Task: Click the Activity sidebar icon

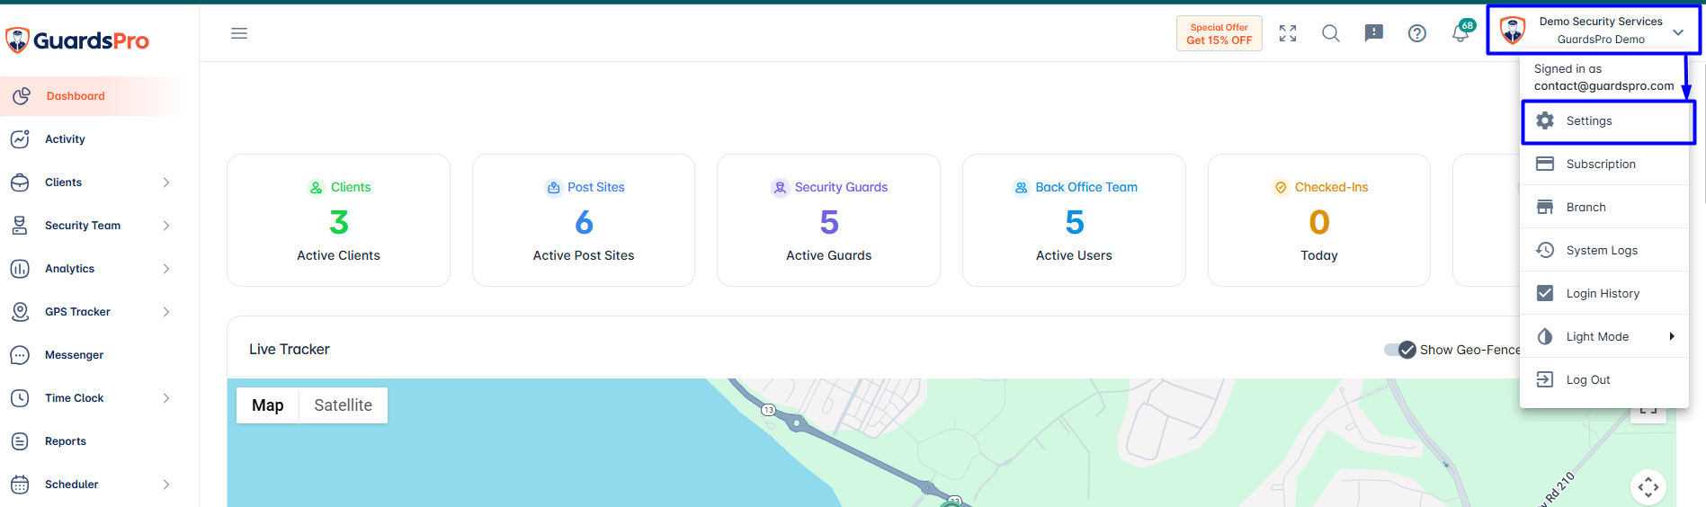Action: 20,139
